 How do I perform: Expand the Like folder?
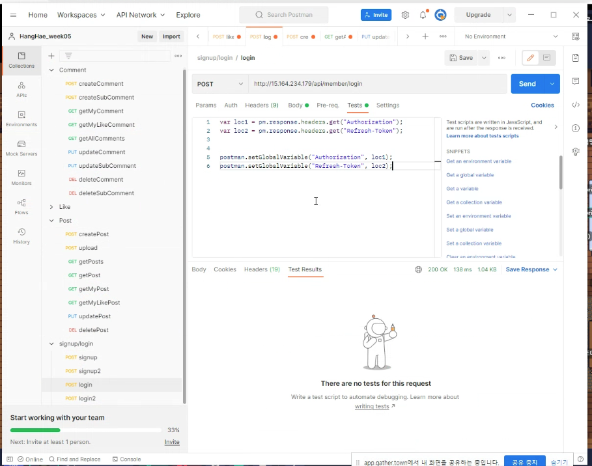[x=51, y=207]
